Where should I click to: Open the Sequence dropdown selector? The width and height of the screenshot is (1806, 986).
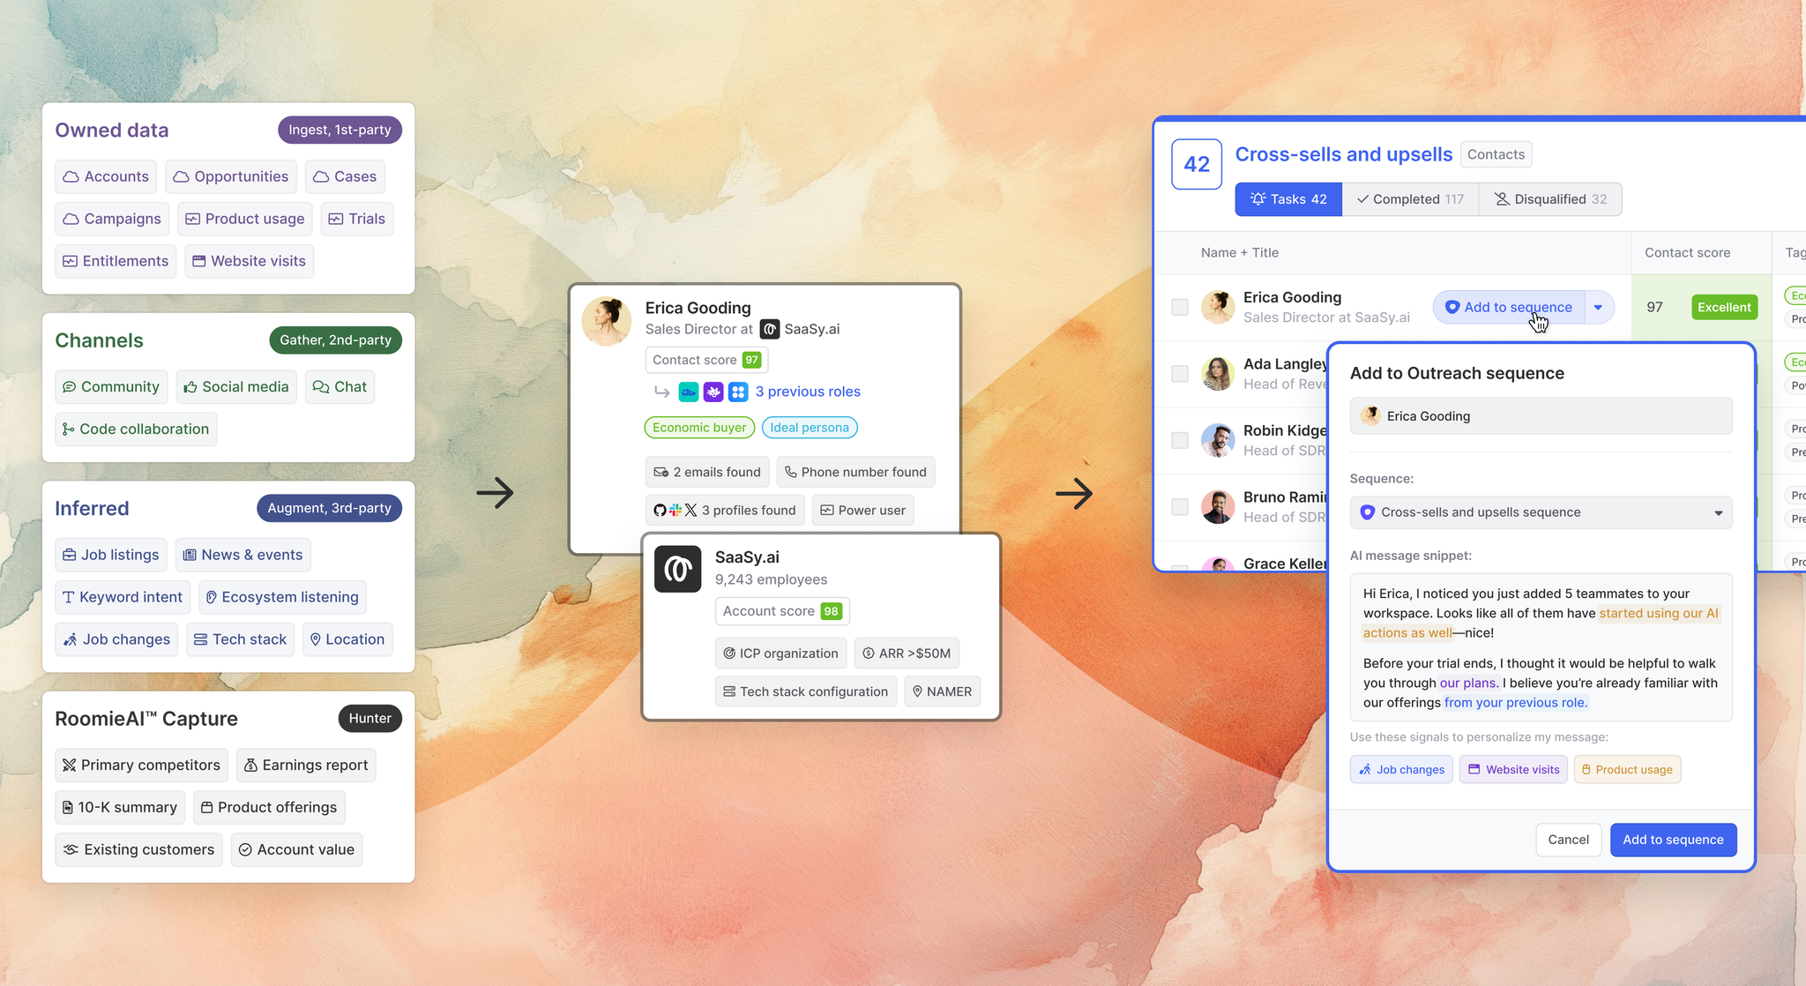[1541, 512]
